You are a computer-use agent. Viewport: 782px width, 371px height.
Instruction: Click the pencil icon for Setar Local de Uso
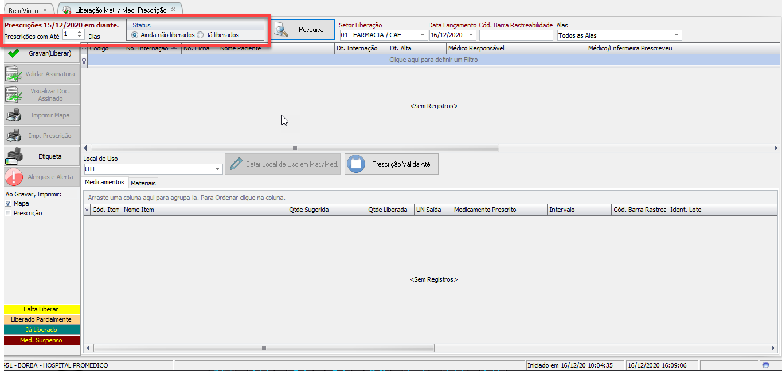pos(236,164)
